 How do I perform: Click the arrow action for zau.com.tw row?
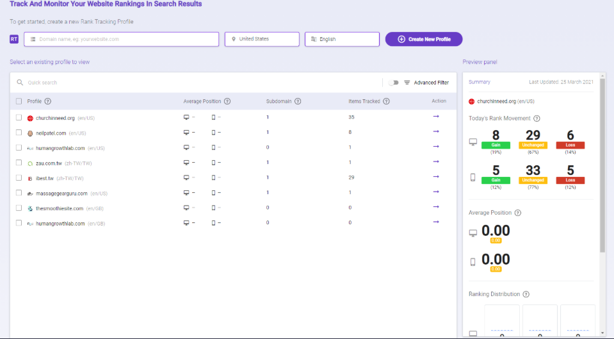[436, 161]
